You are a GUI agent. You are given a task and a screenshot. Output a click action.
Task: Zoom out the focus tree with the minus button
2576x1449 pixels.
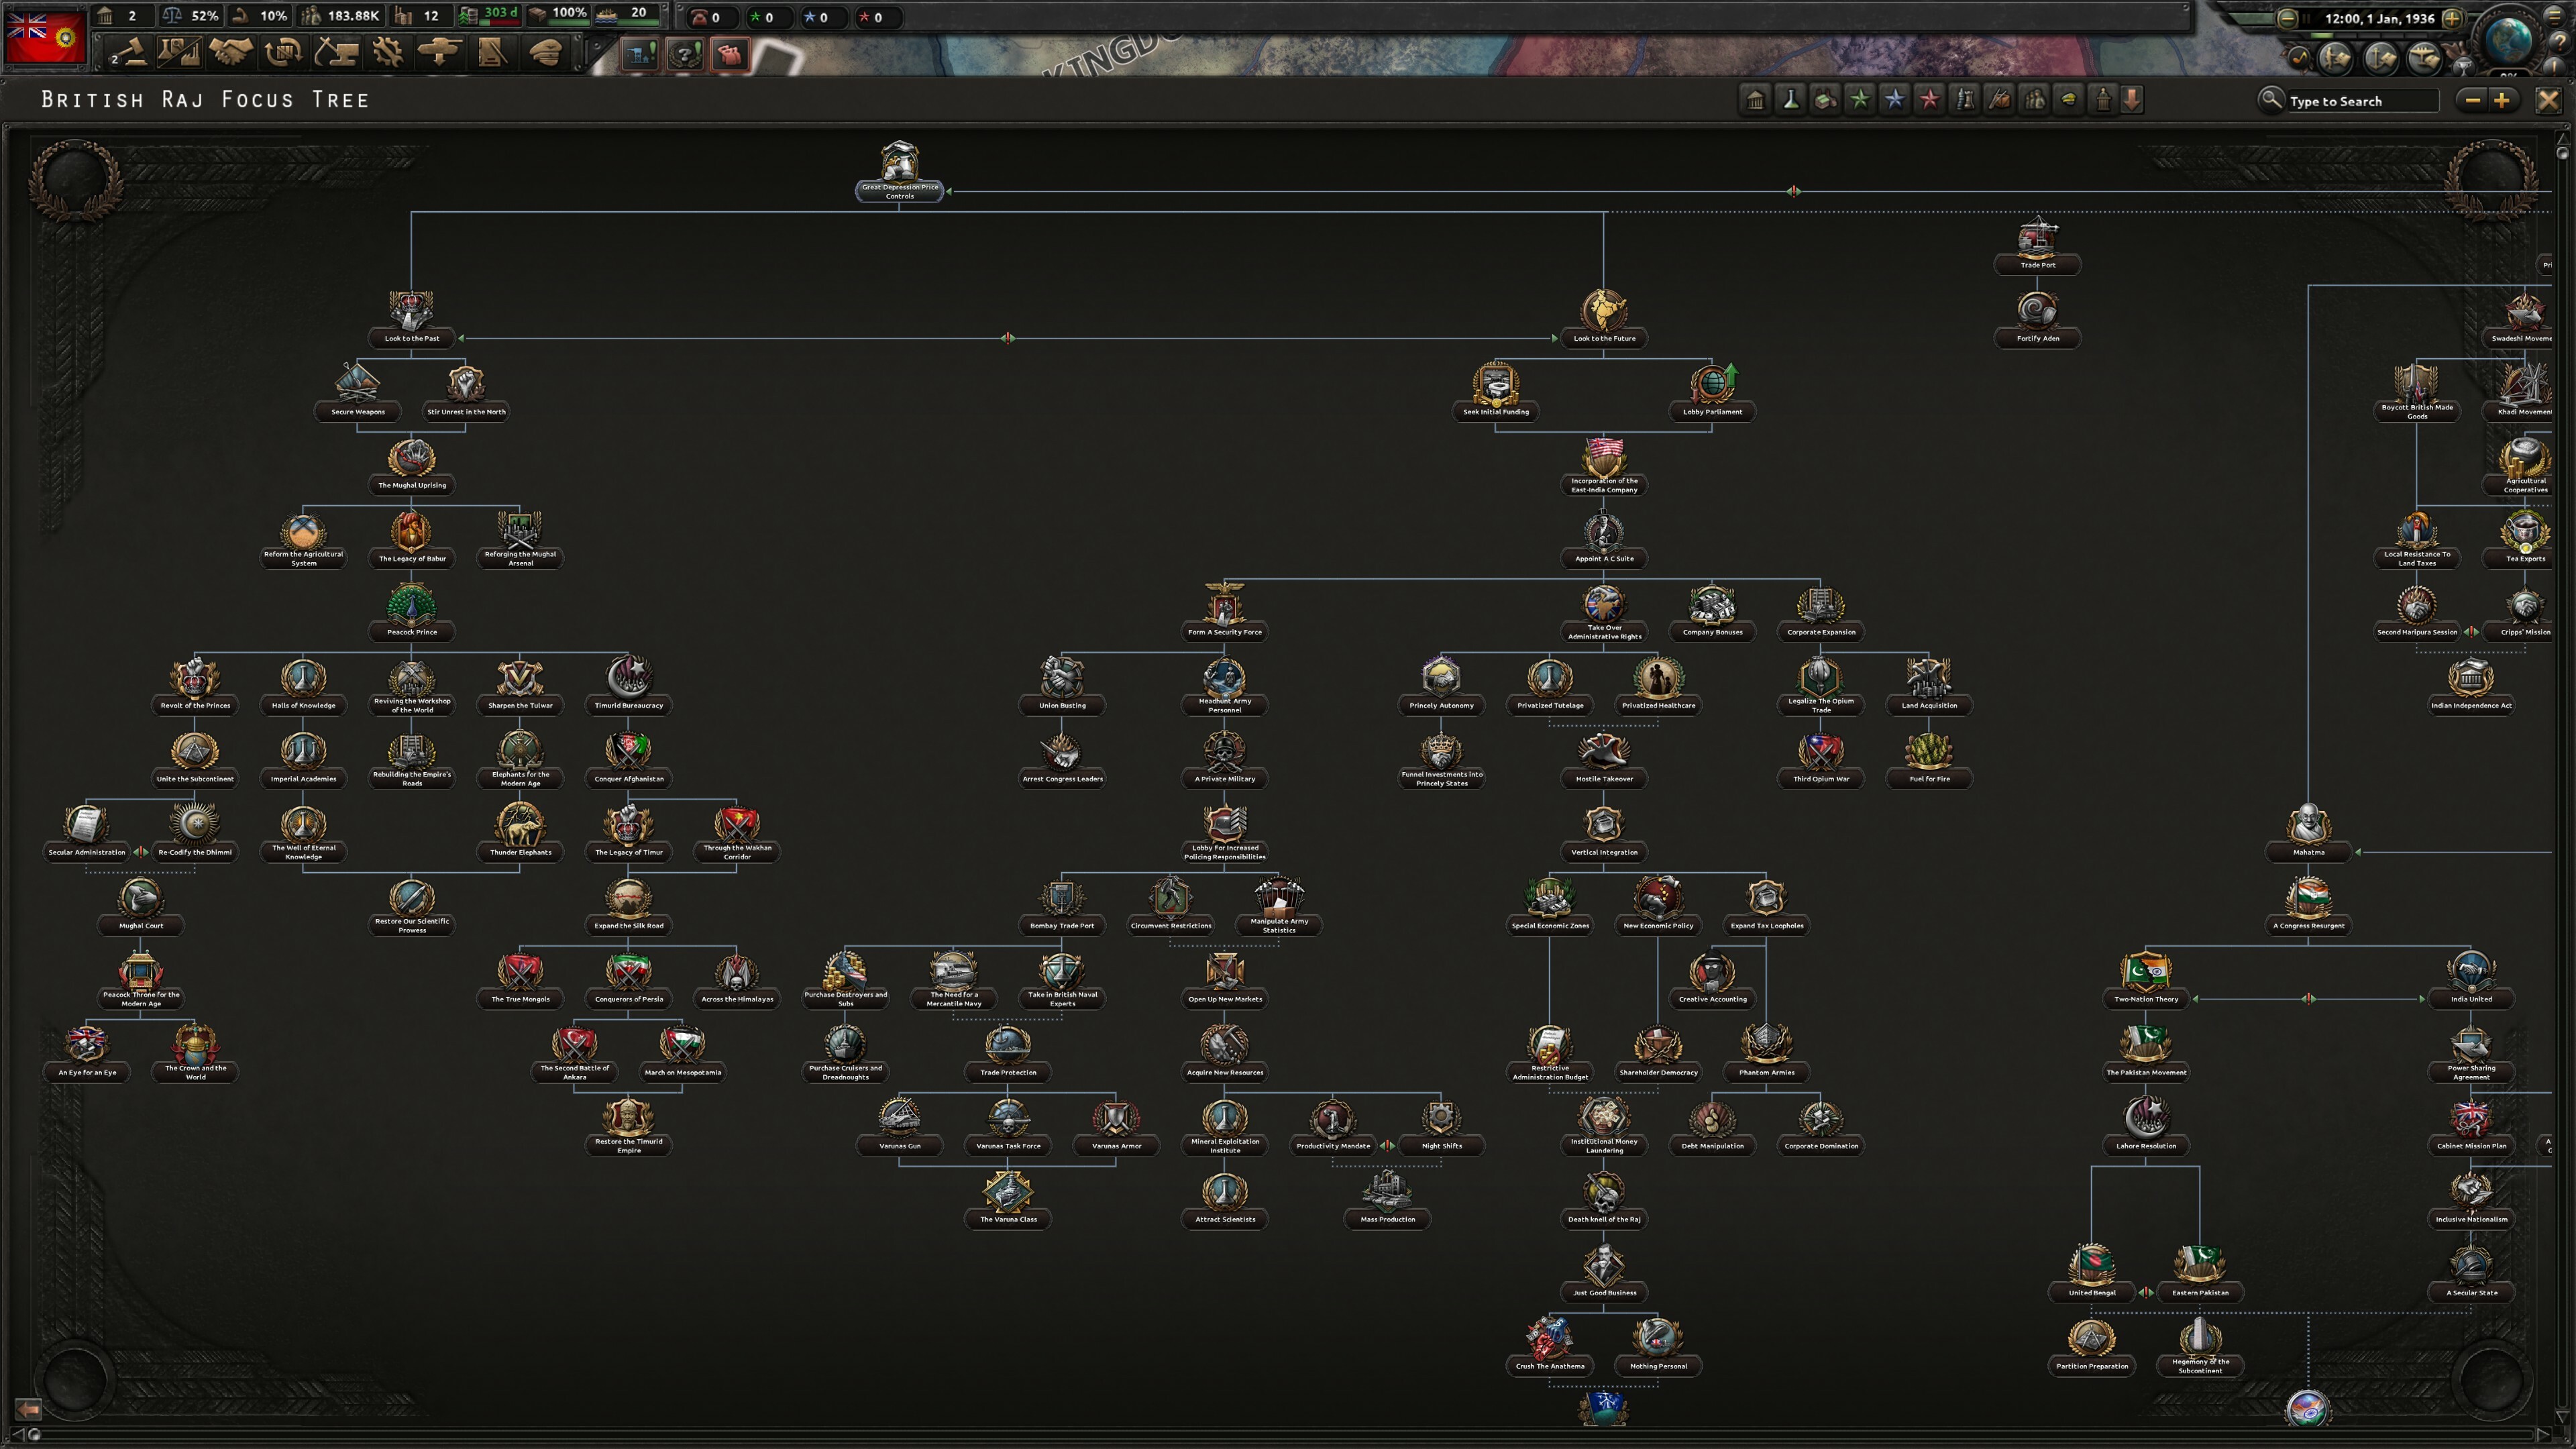point(2472,100)
